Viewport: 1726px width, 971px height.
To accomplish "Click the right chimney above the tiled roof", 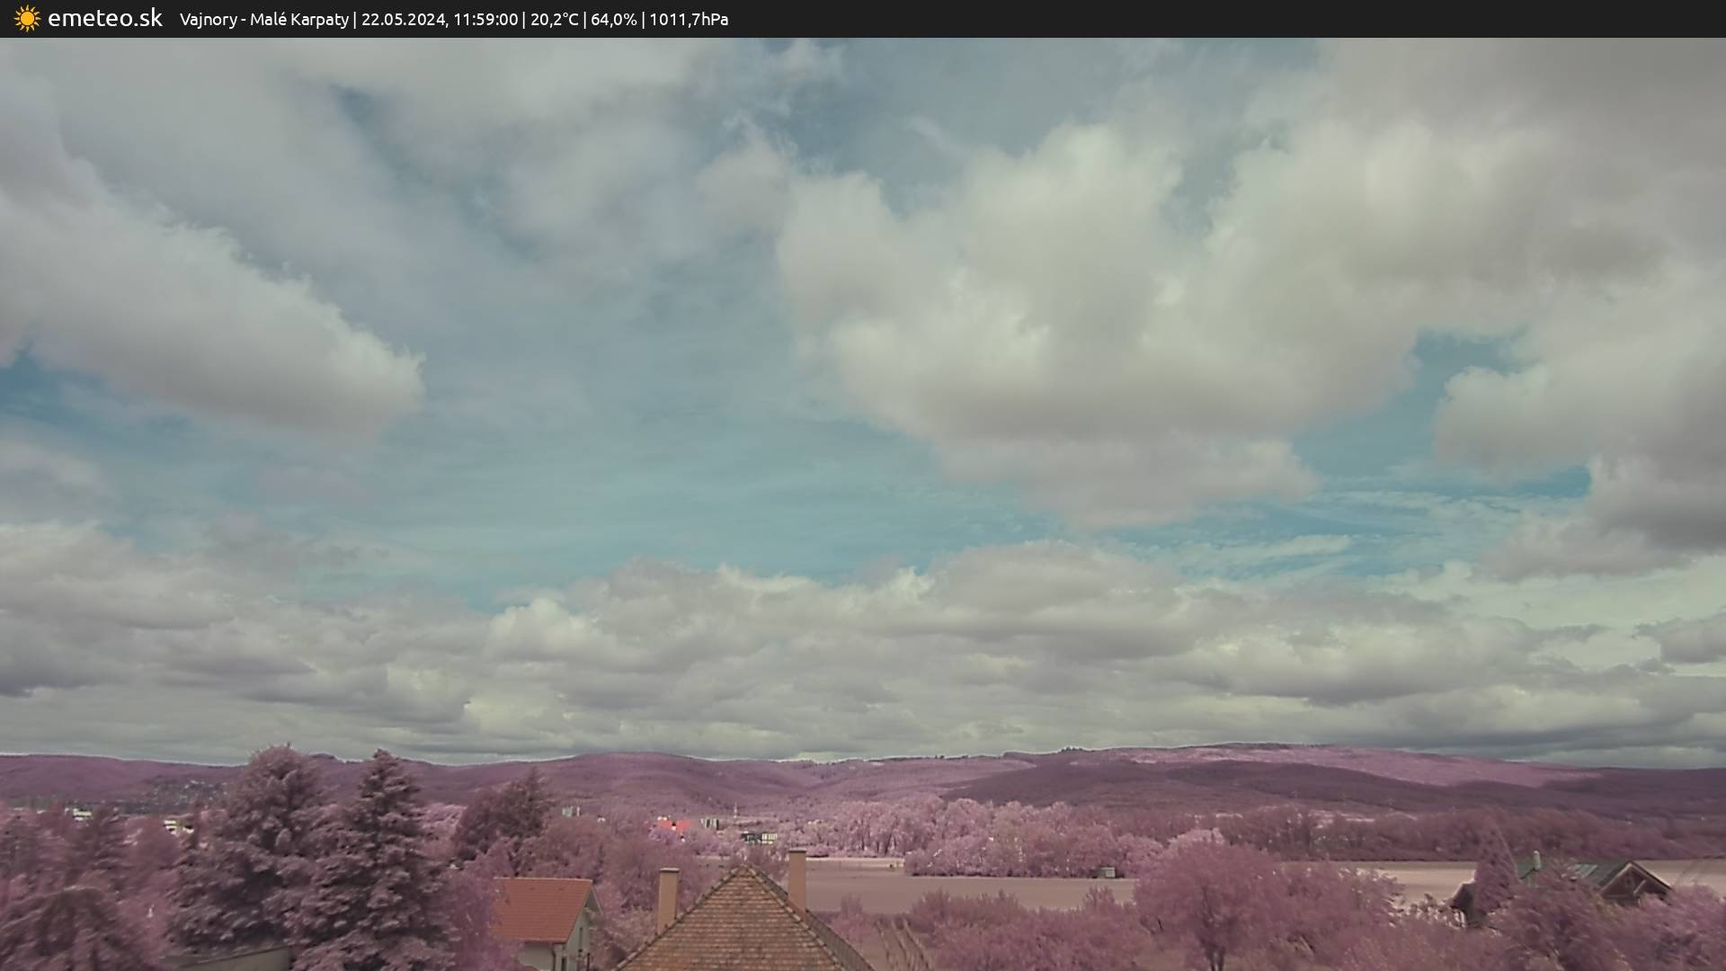I will [x=796, y=877].
